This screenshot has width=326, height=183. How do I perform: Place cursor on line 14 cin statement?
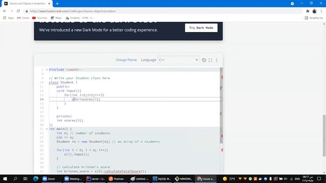[86, 99]
